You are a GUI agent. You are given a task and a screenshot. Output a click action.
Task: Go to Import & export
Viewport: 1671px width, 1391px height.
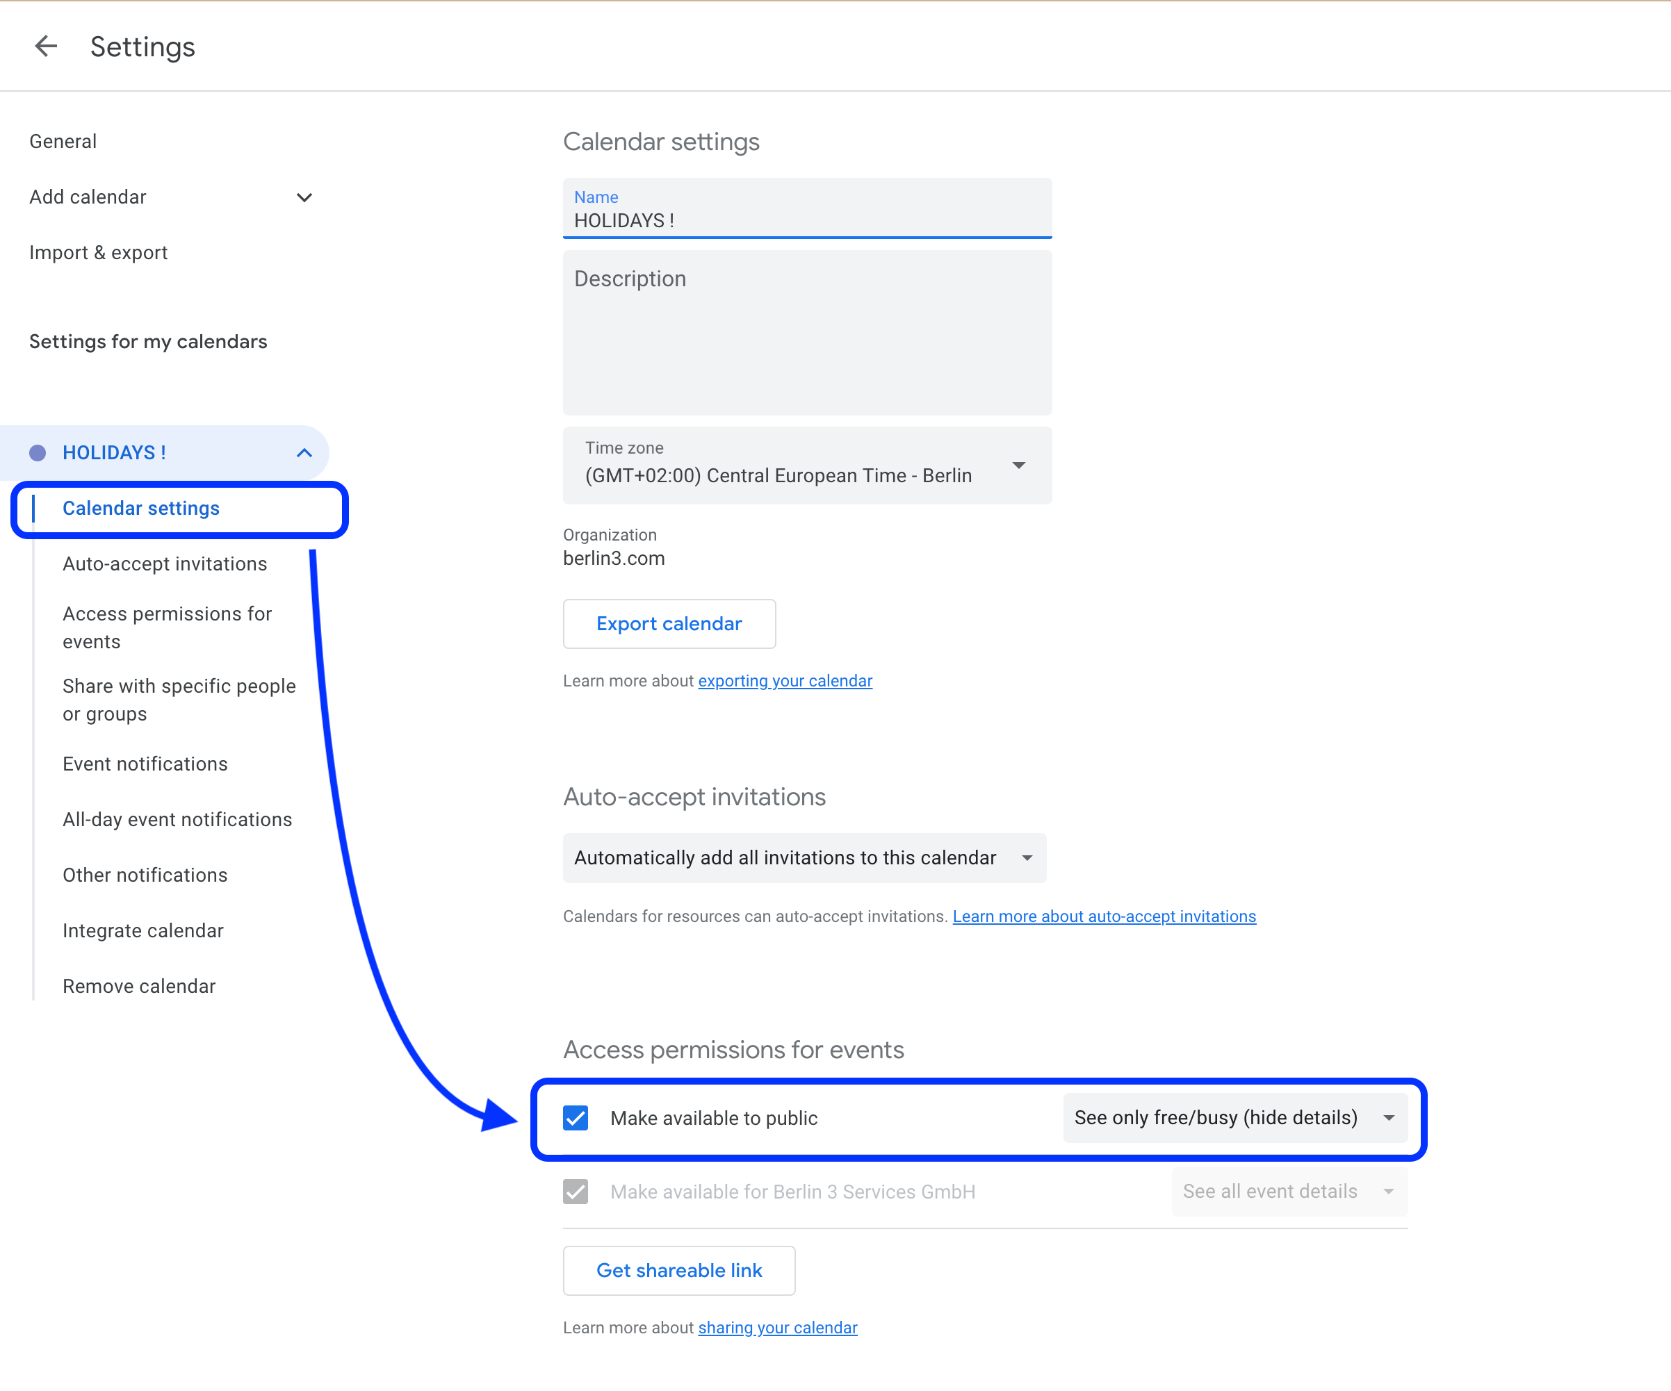[99, 253]
